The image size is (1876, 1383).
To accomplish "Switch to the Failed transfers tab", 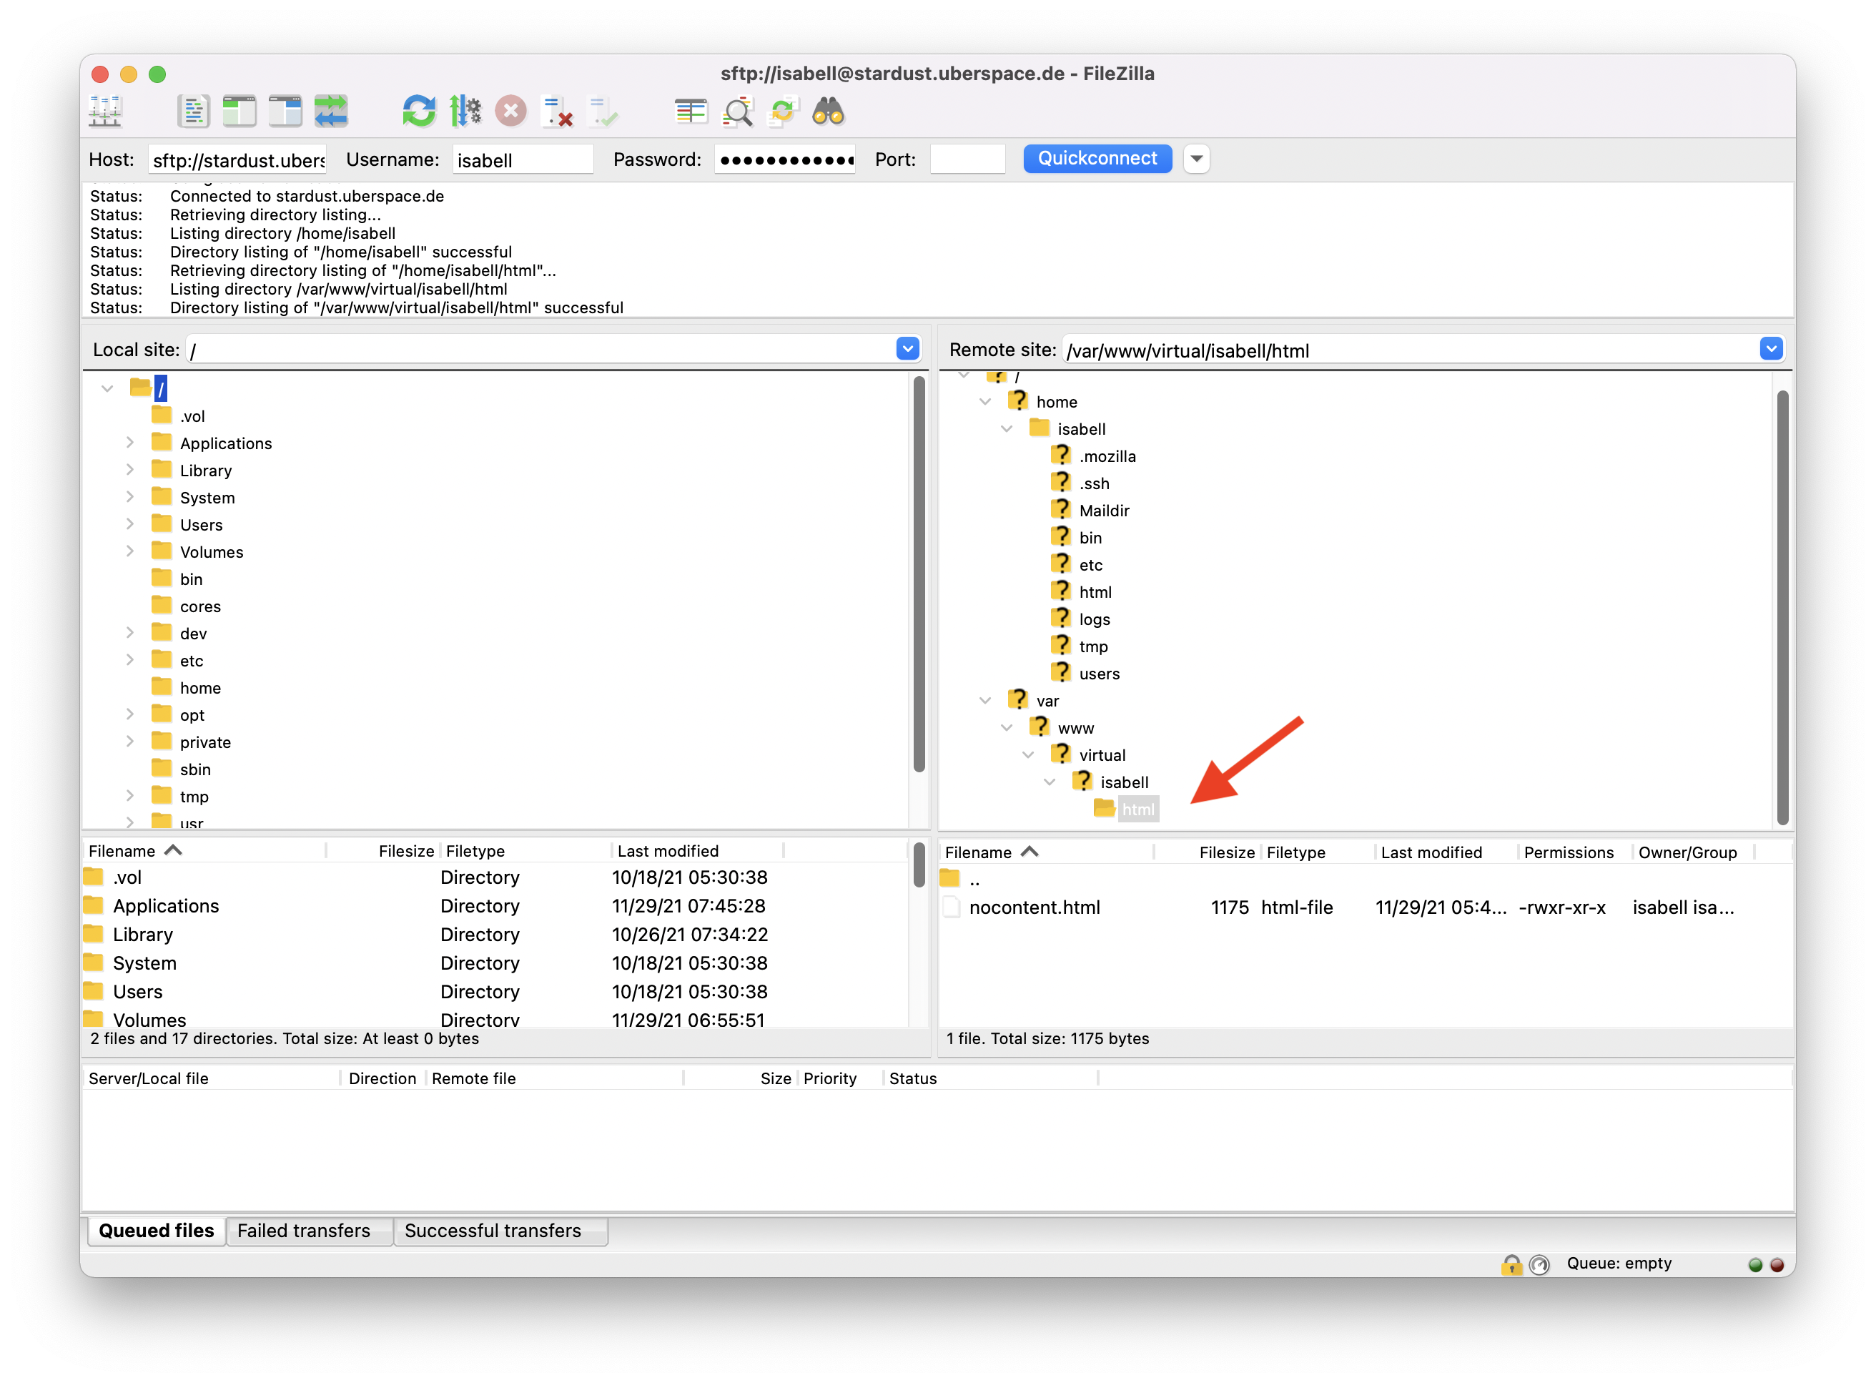I will tap(309, 1231).
